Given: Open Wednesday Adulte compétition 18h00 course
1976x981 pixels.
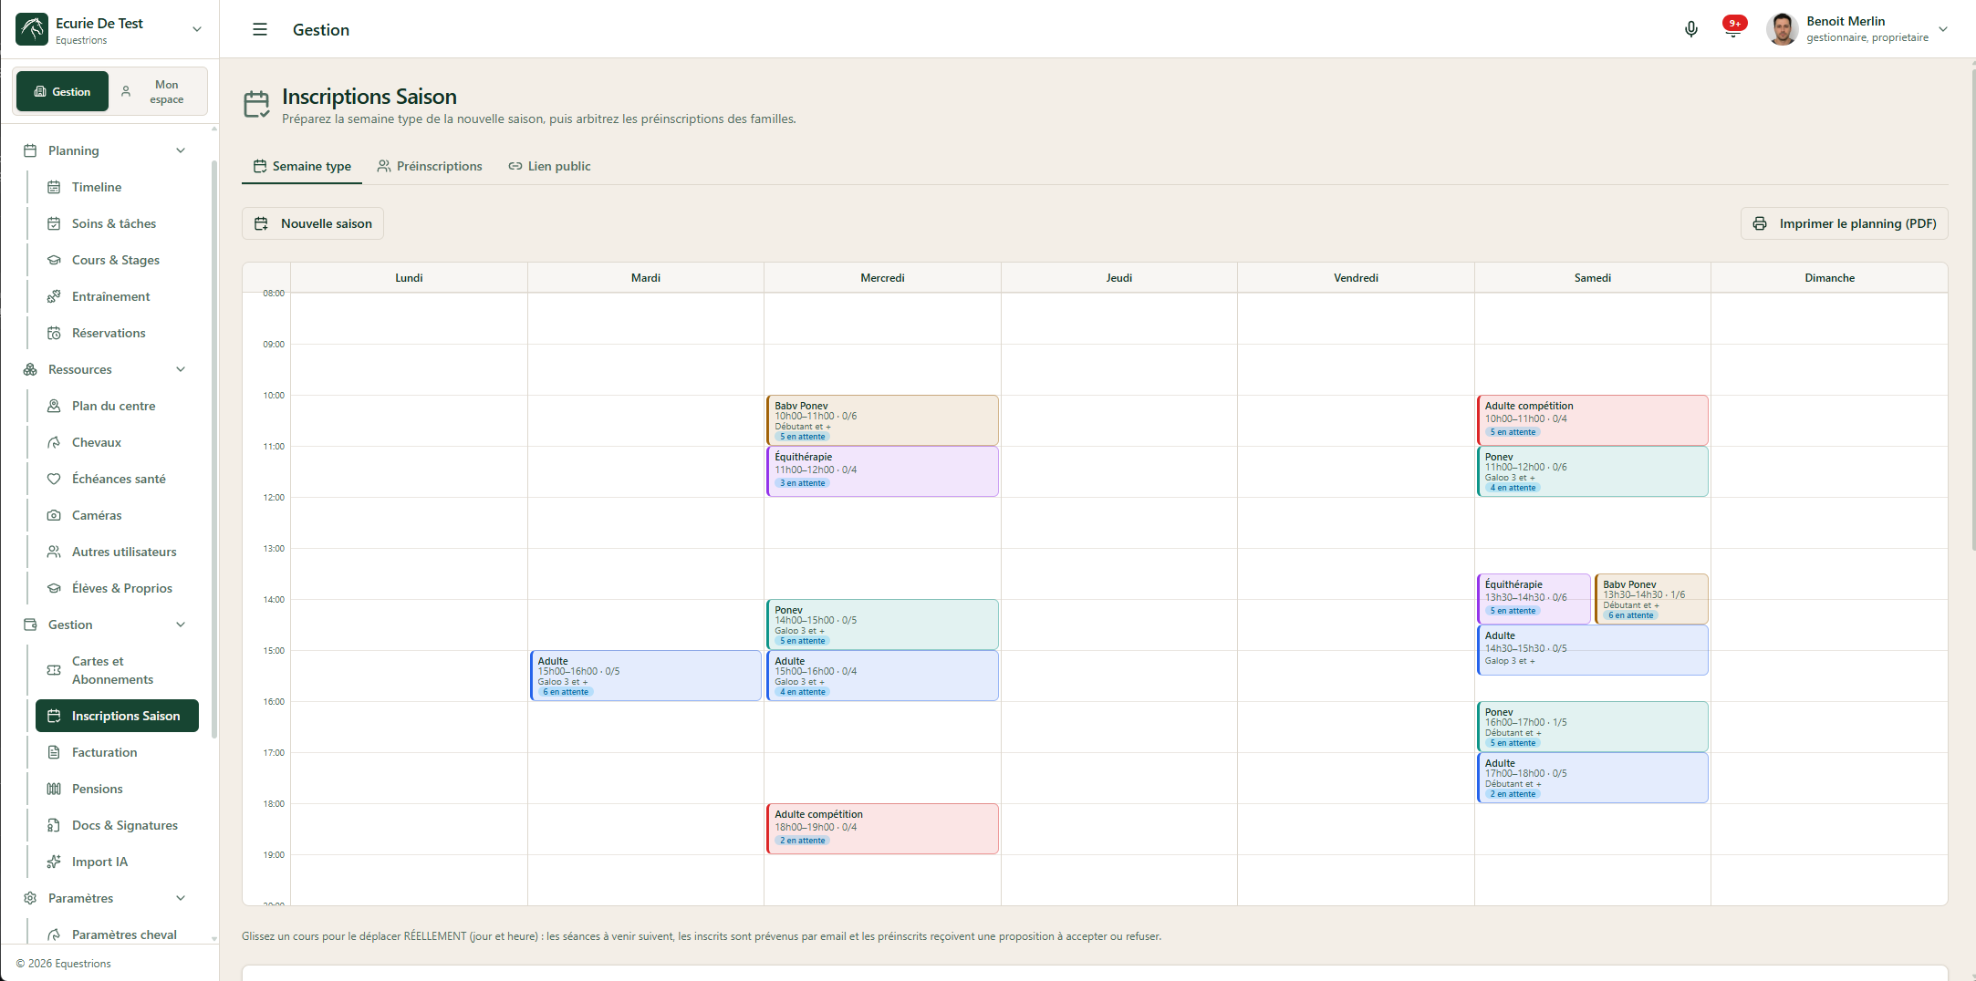Looking at the screenshot, I should tap(882, 829).
